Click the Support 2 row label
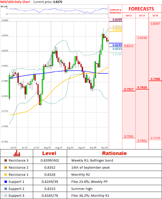The height and width of the screenshot is (199, 162). [x=16, y=189]
